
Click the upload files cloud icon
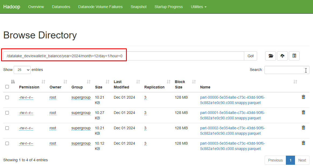pyautogui.click(x=282, y=56)
